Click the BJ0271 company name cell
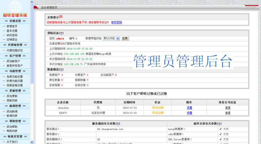This screenshot has width=261, height=144. tap(63, 113)
